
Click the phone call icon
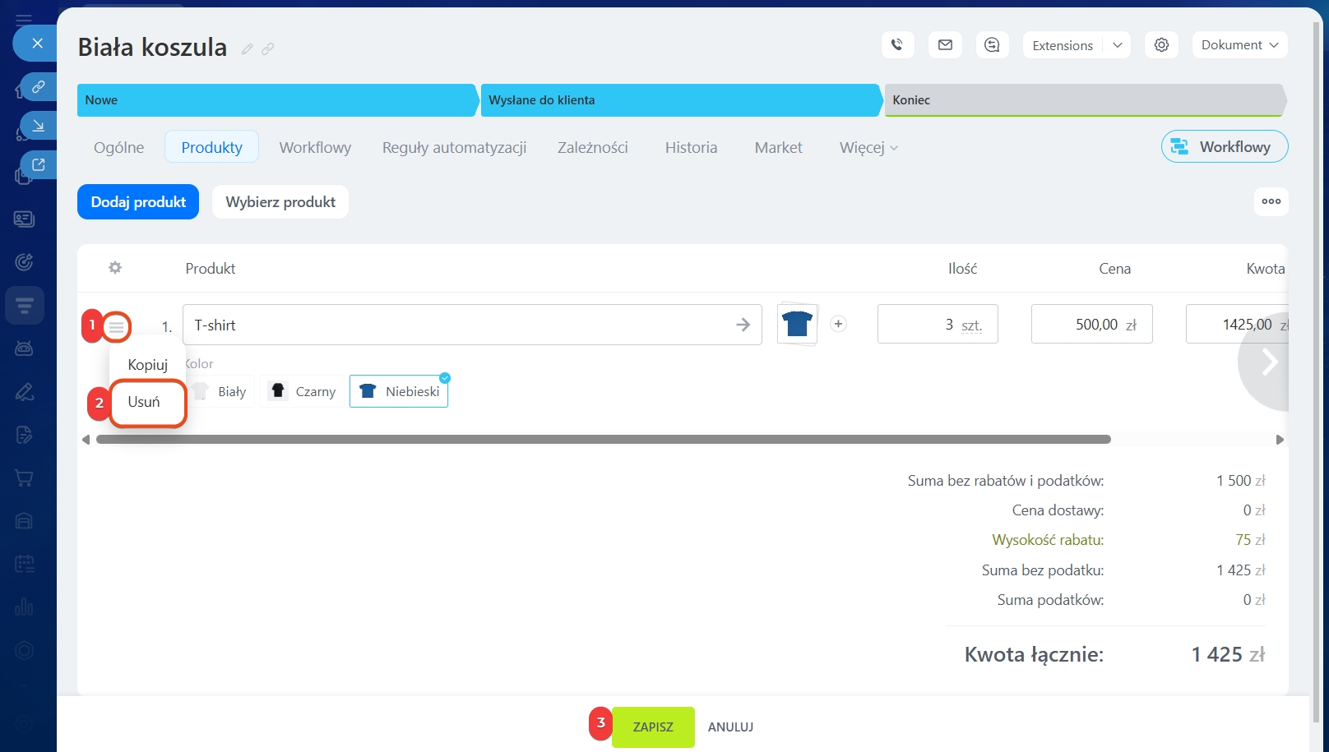tap(897, 45)
